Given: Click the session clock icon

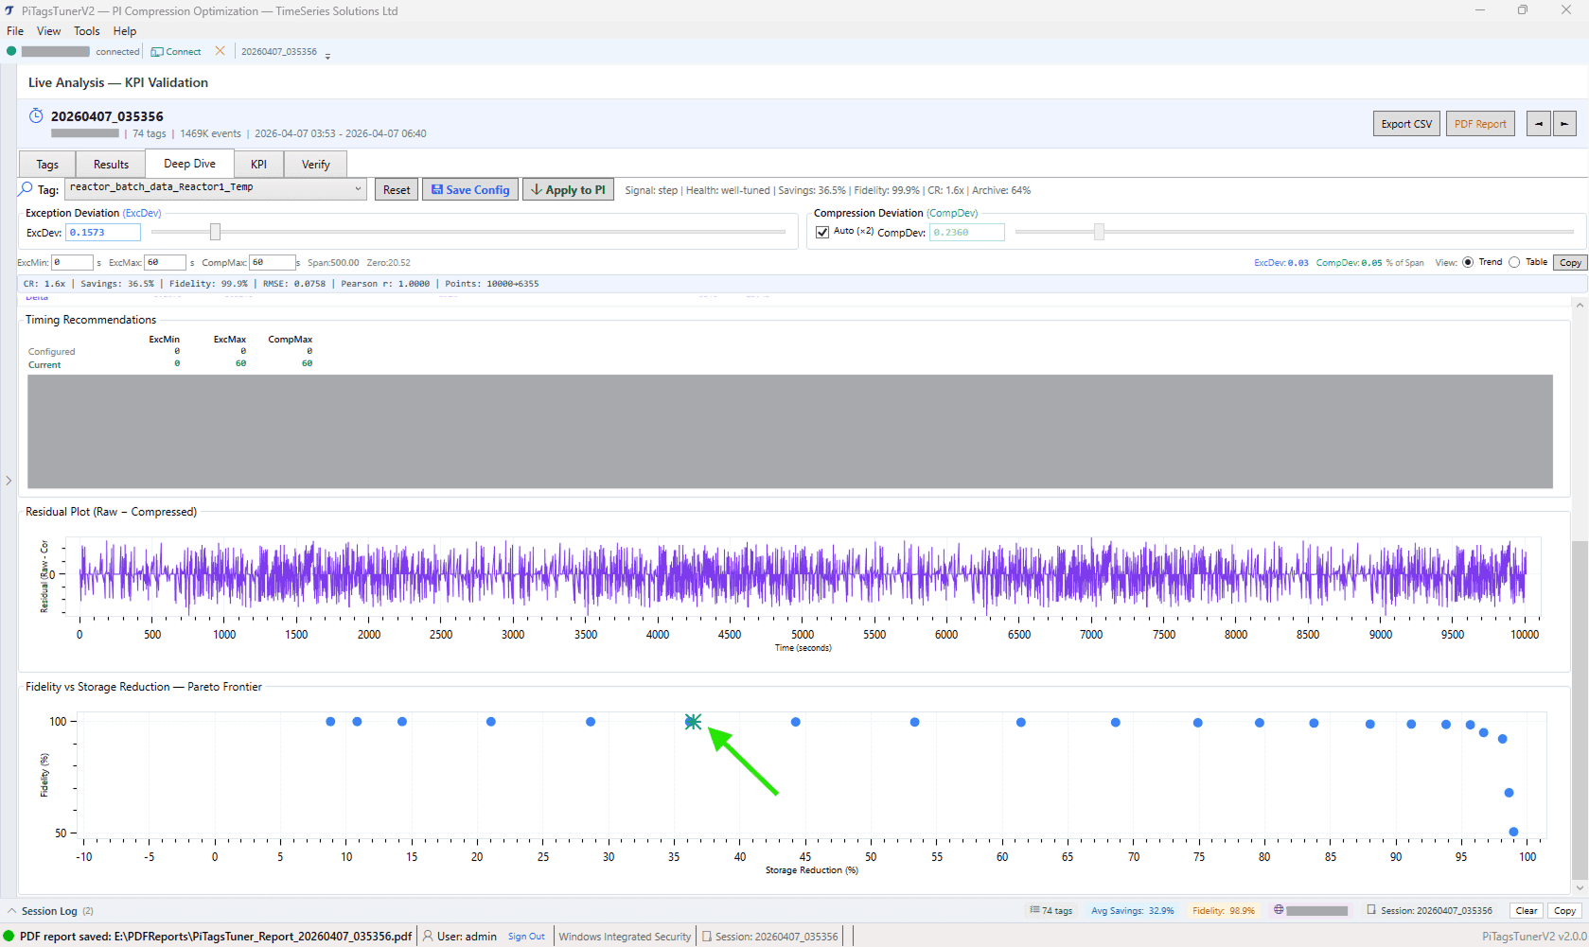Looking at the screenshot, I should (36, 116).
